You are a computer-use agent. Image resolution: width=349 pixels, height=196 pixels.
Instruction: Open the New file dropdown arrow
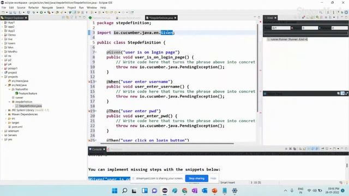coord(7,13)
